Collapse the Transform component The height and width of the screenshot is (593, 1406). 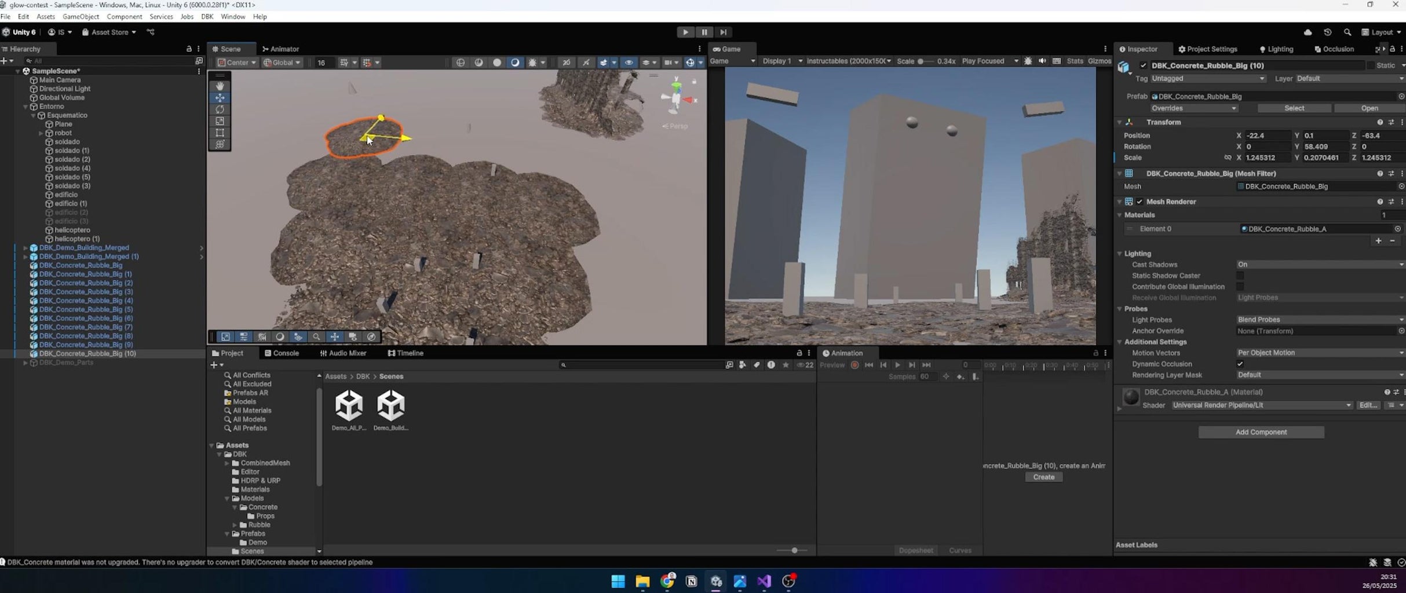pos(1119,122)
